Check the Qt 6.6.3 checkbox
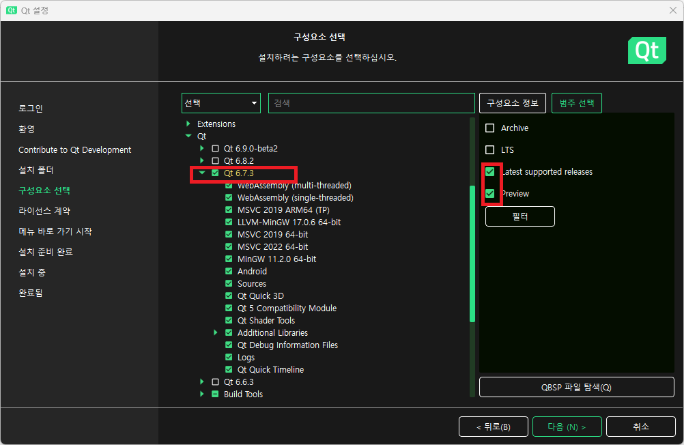 pyautogui.click(x=215, y=382)
